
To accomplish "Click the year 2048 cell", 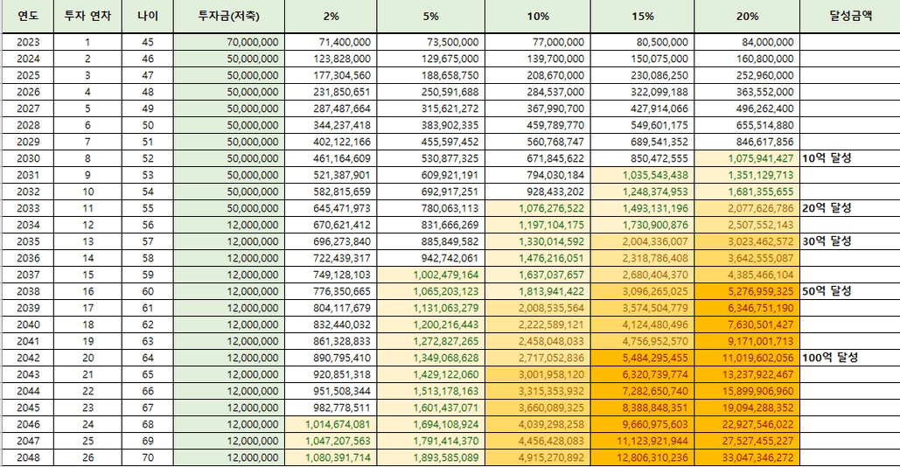I will 28,458.
